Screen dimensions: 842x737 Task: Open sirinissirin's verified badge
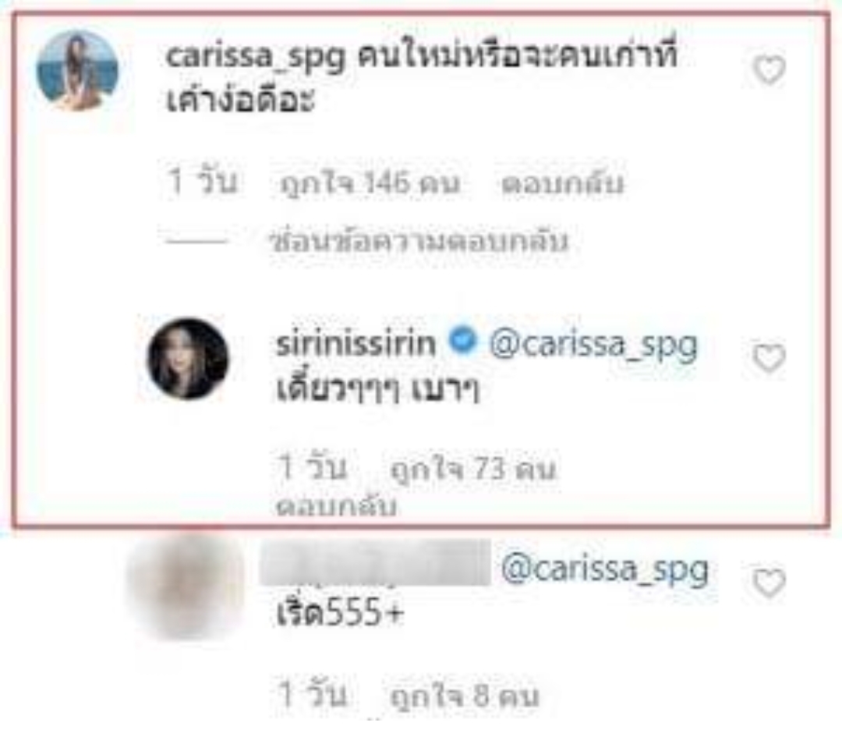click(x=462, y=342)
